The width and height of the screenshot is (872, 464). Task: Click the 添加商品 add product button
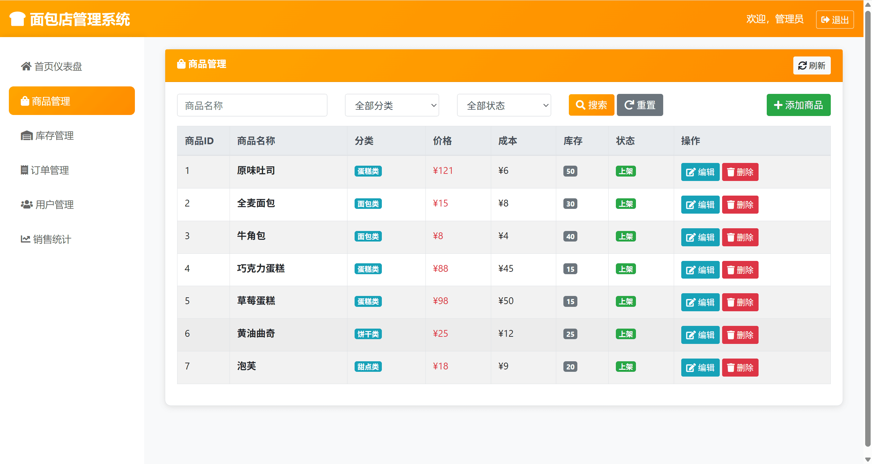pyautogui.click(x=798, y=105)
